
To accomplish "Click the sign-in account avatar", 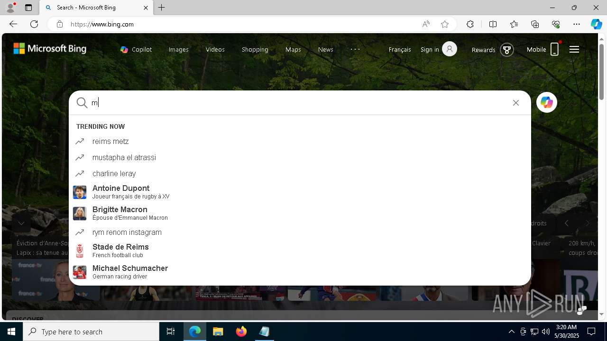I will coord(450,49).
